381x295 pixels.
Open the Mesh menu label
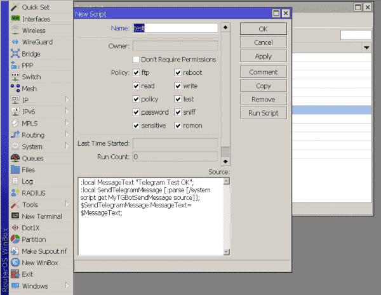tap(29, 89)
